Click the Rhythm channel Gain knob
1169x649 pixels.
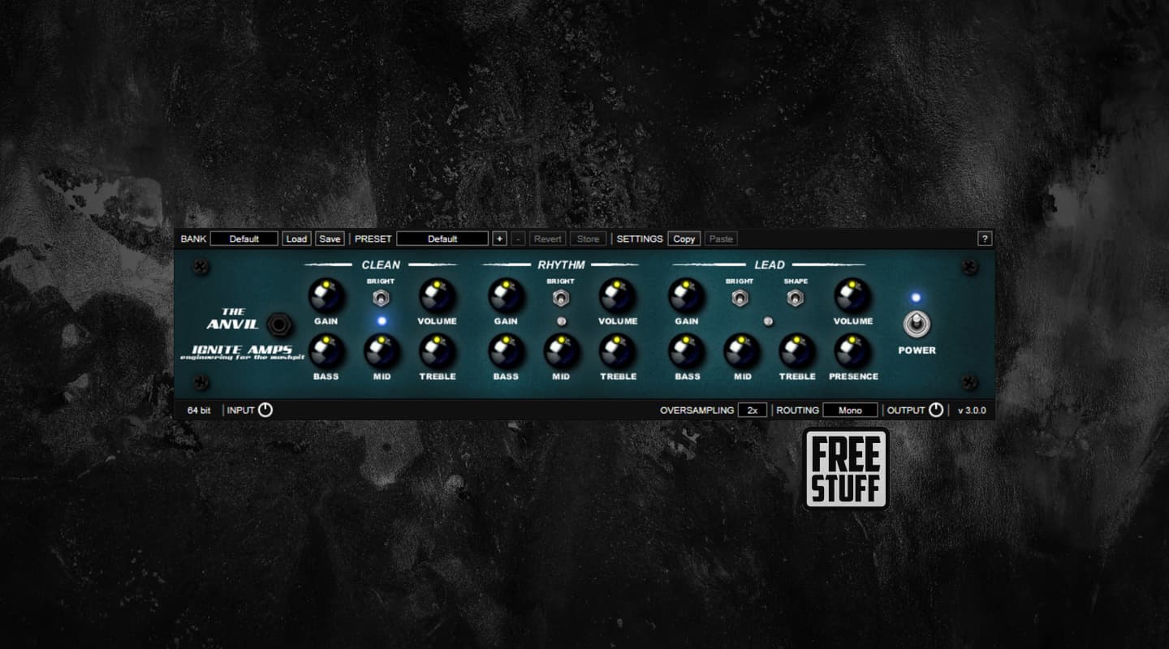pos(506,296)
